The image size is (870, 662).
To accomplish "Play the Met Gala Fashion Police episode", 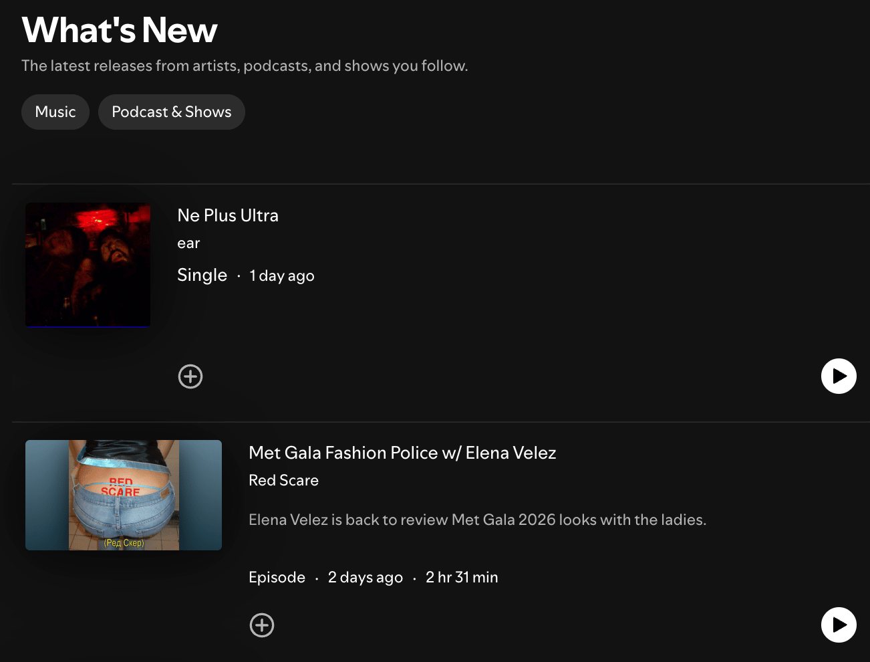I will click(839, 625).
